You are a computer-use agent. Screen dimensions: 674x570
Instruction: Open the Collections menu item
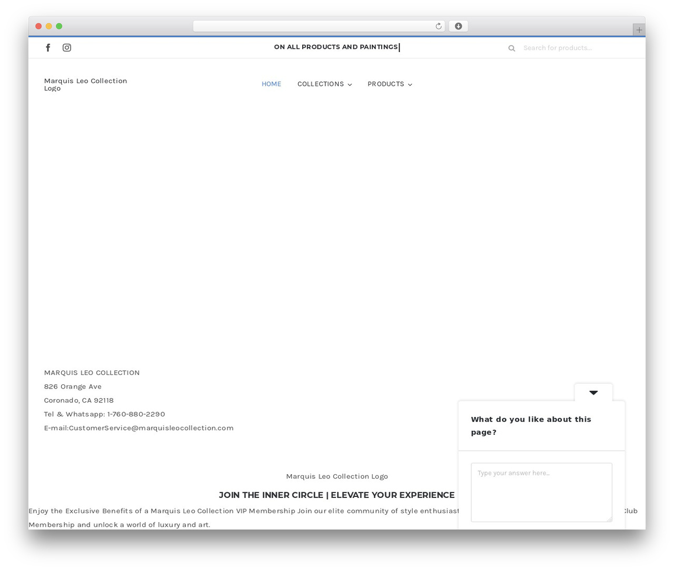pos(321,84)
